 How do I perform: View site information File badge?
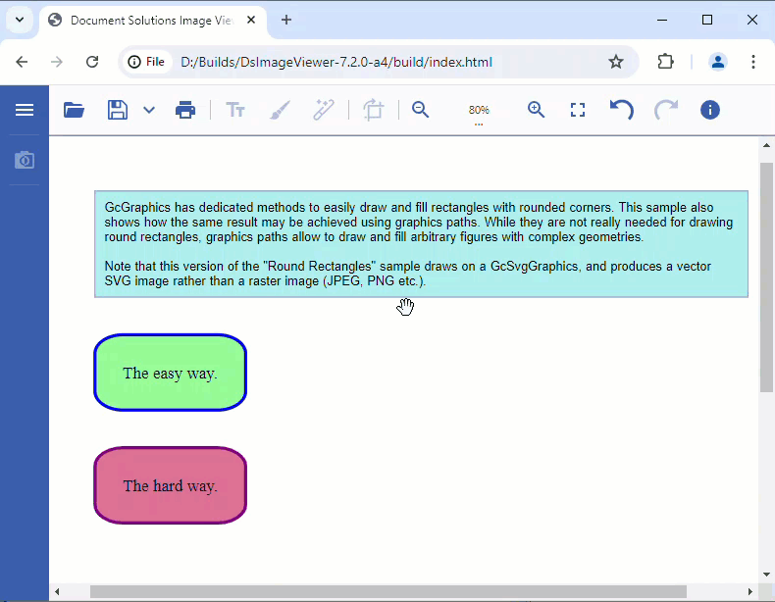coord(146,62)
